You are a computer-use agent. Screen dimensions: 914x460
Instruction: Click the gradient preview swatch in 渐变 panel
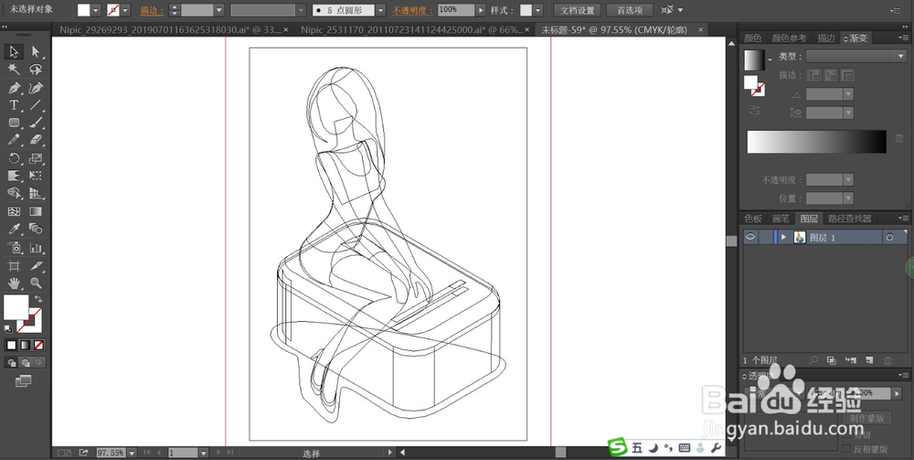pos(754,60)
